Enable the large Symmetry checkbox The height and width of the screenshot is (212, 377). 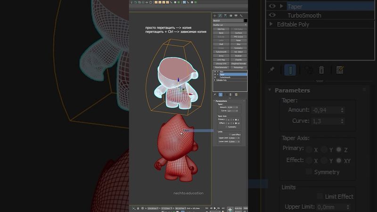coord(309,172)
